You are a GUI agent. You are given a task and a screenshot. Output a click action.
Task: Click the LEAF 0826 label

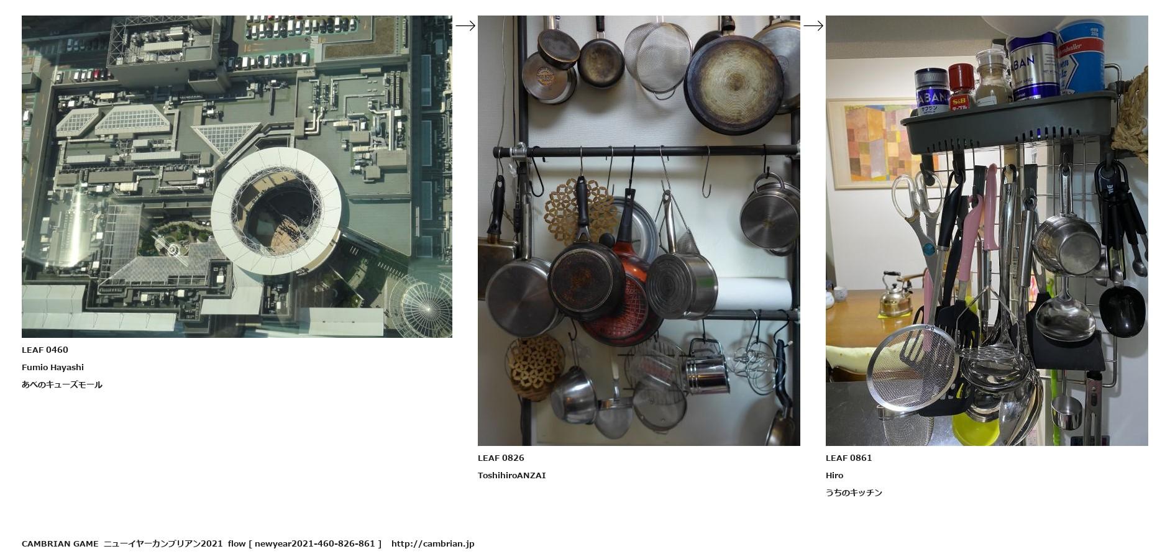501,458
